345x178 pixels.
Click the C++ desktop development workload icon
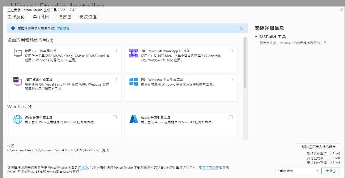pos(18,53)
